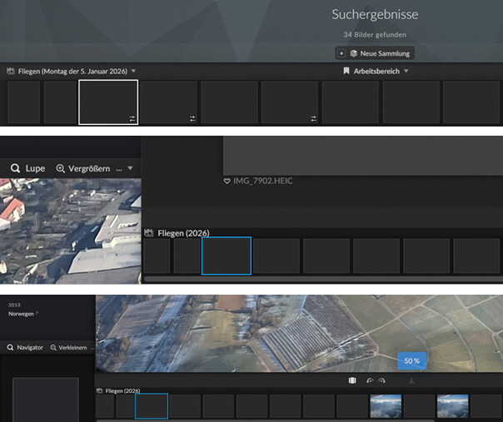The width and height of the screenshot is (503, 422).
Task: Click the Verkleinern zoom-out tool
Action: [x=71, y=347]
